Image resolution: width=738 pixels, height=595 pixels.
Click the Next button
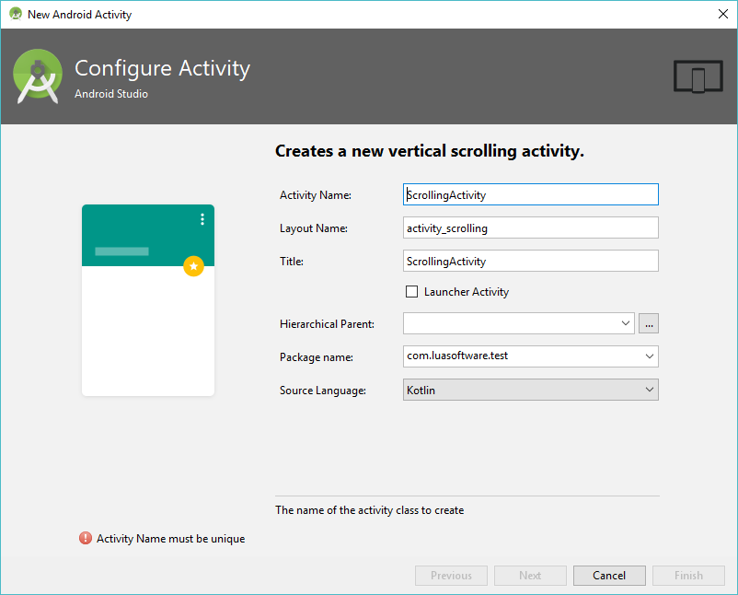pos(530,575)
